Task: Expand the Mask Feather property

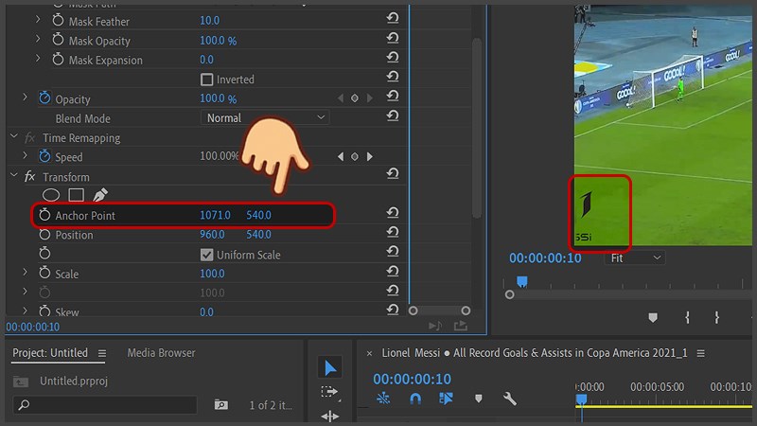Action: (x=38, y=19)
